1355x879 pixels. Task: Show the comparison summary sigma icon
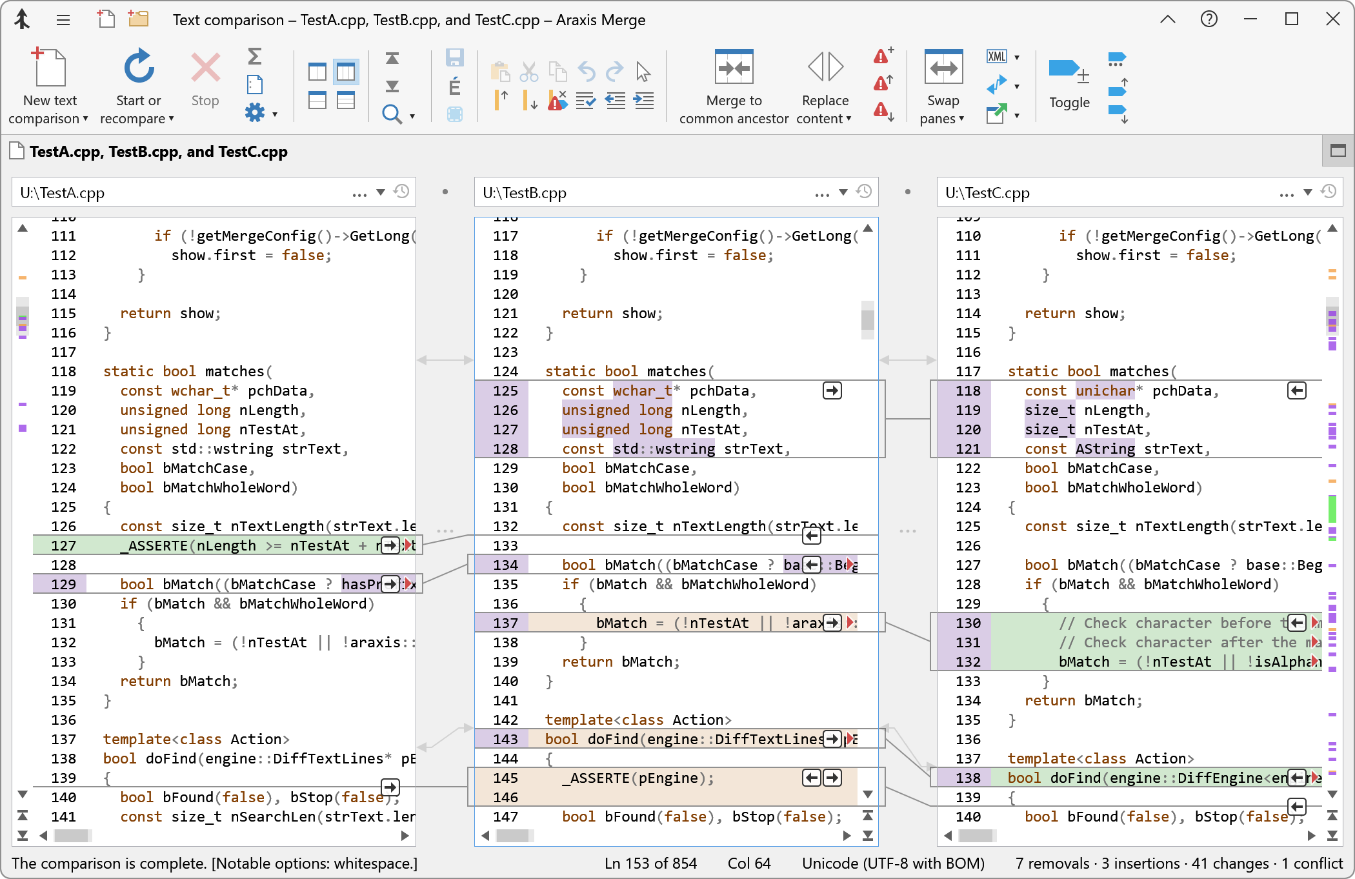[256, 57]
